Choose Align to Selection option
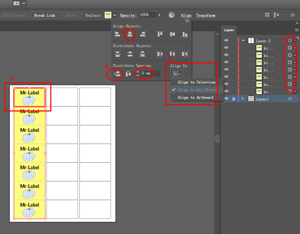This screenshot has width=300, height=234. 197,82
